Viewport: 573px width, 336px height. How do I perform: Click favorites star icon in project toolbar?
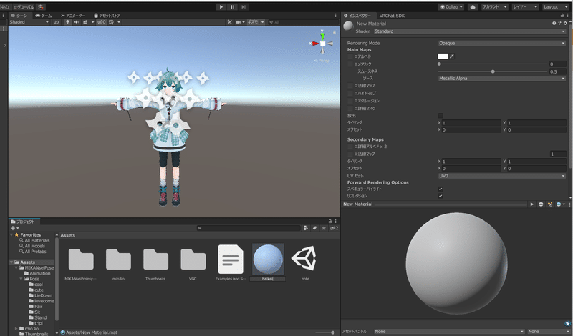pyautogui.click(x=324, y=228)
